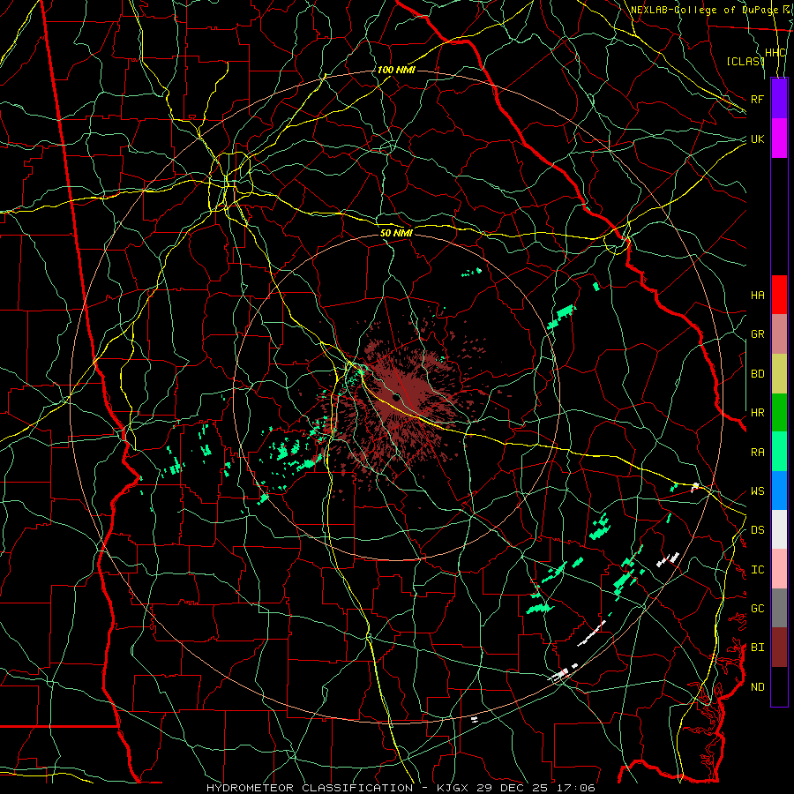Click the WS legend label
This screenshot has width=794, height=794.
pyautogui.click(x=757, y=491)
